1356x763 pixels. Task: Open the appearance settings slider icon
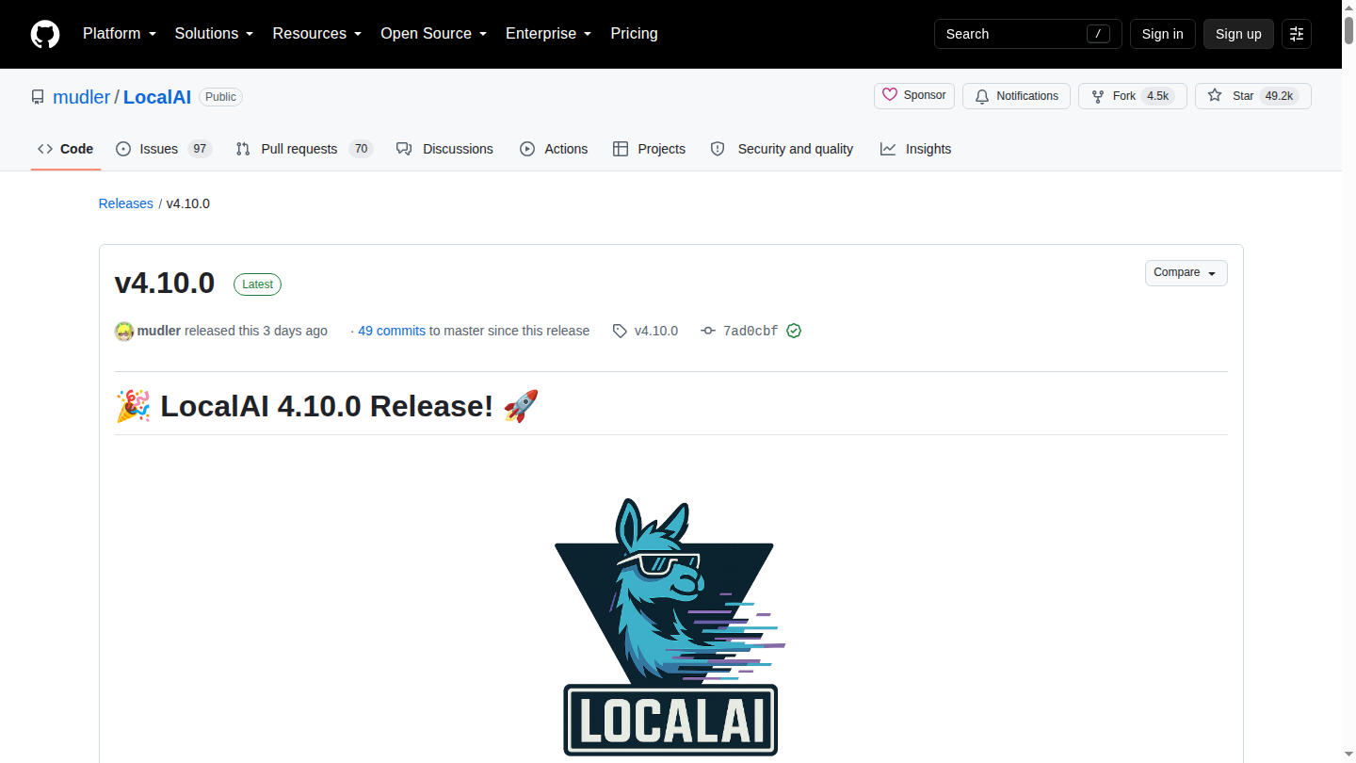pos(1297,34)
